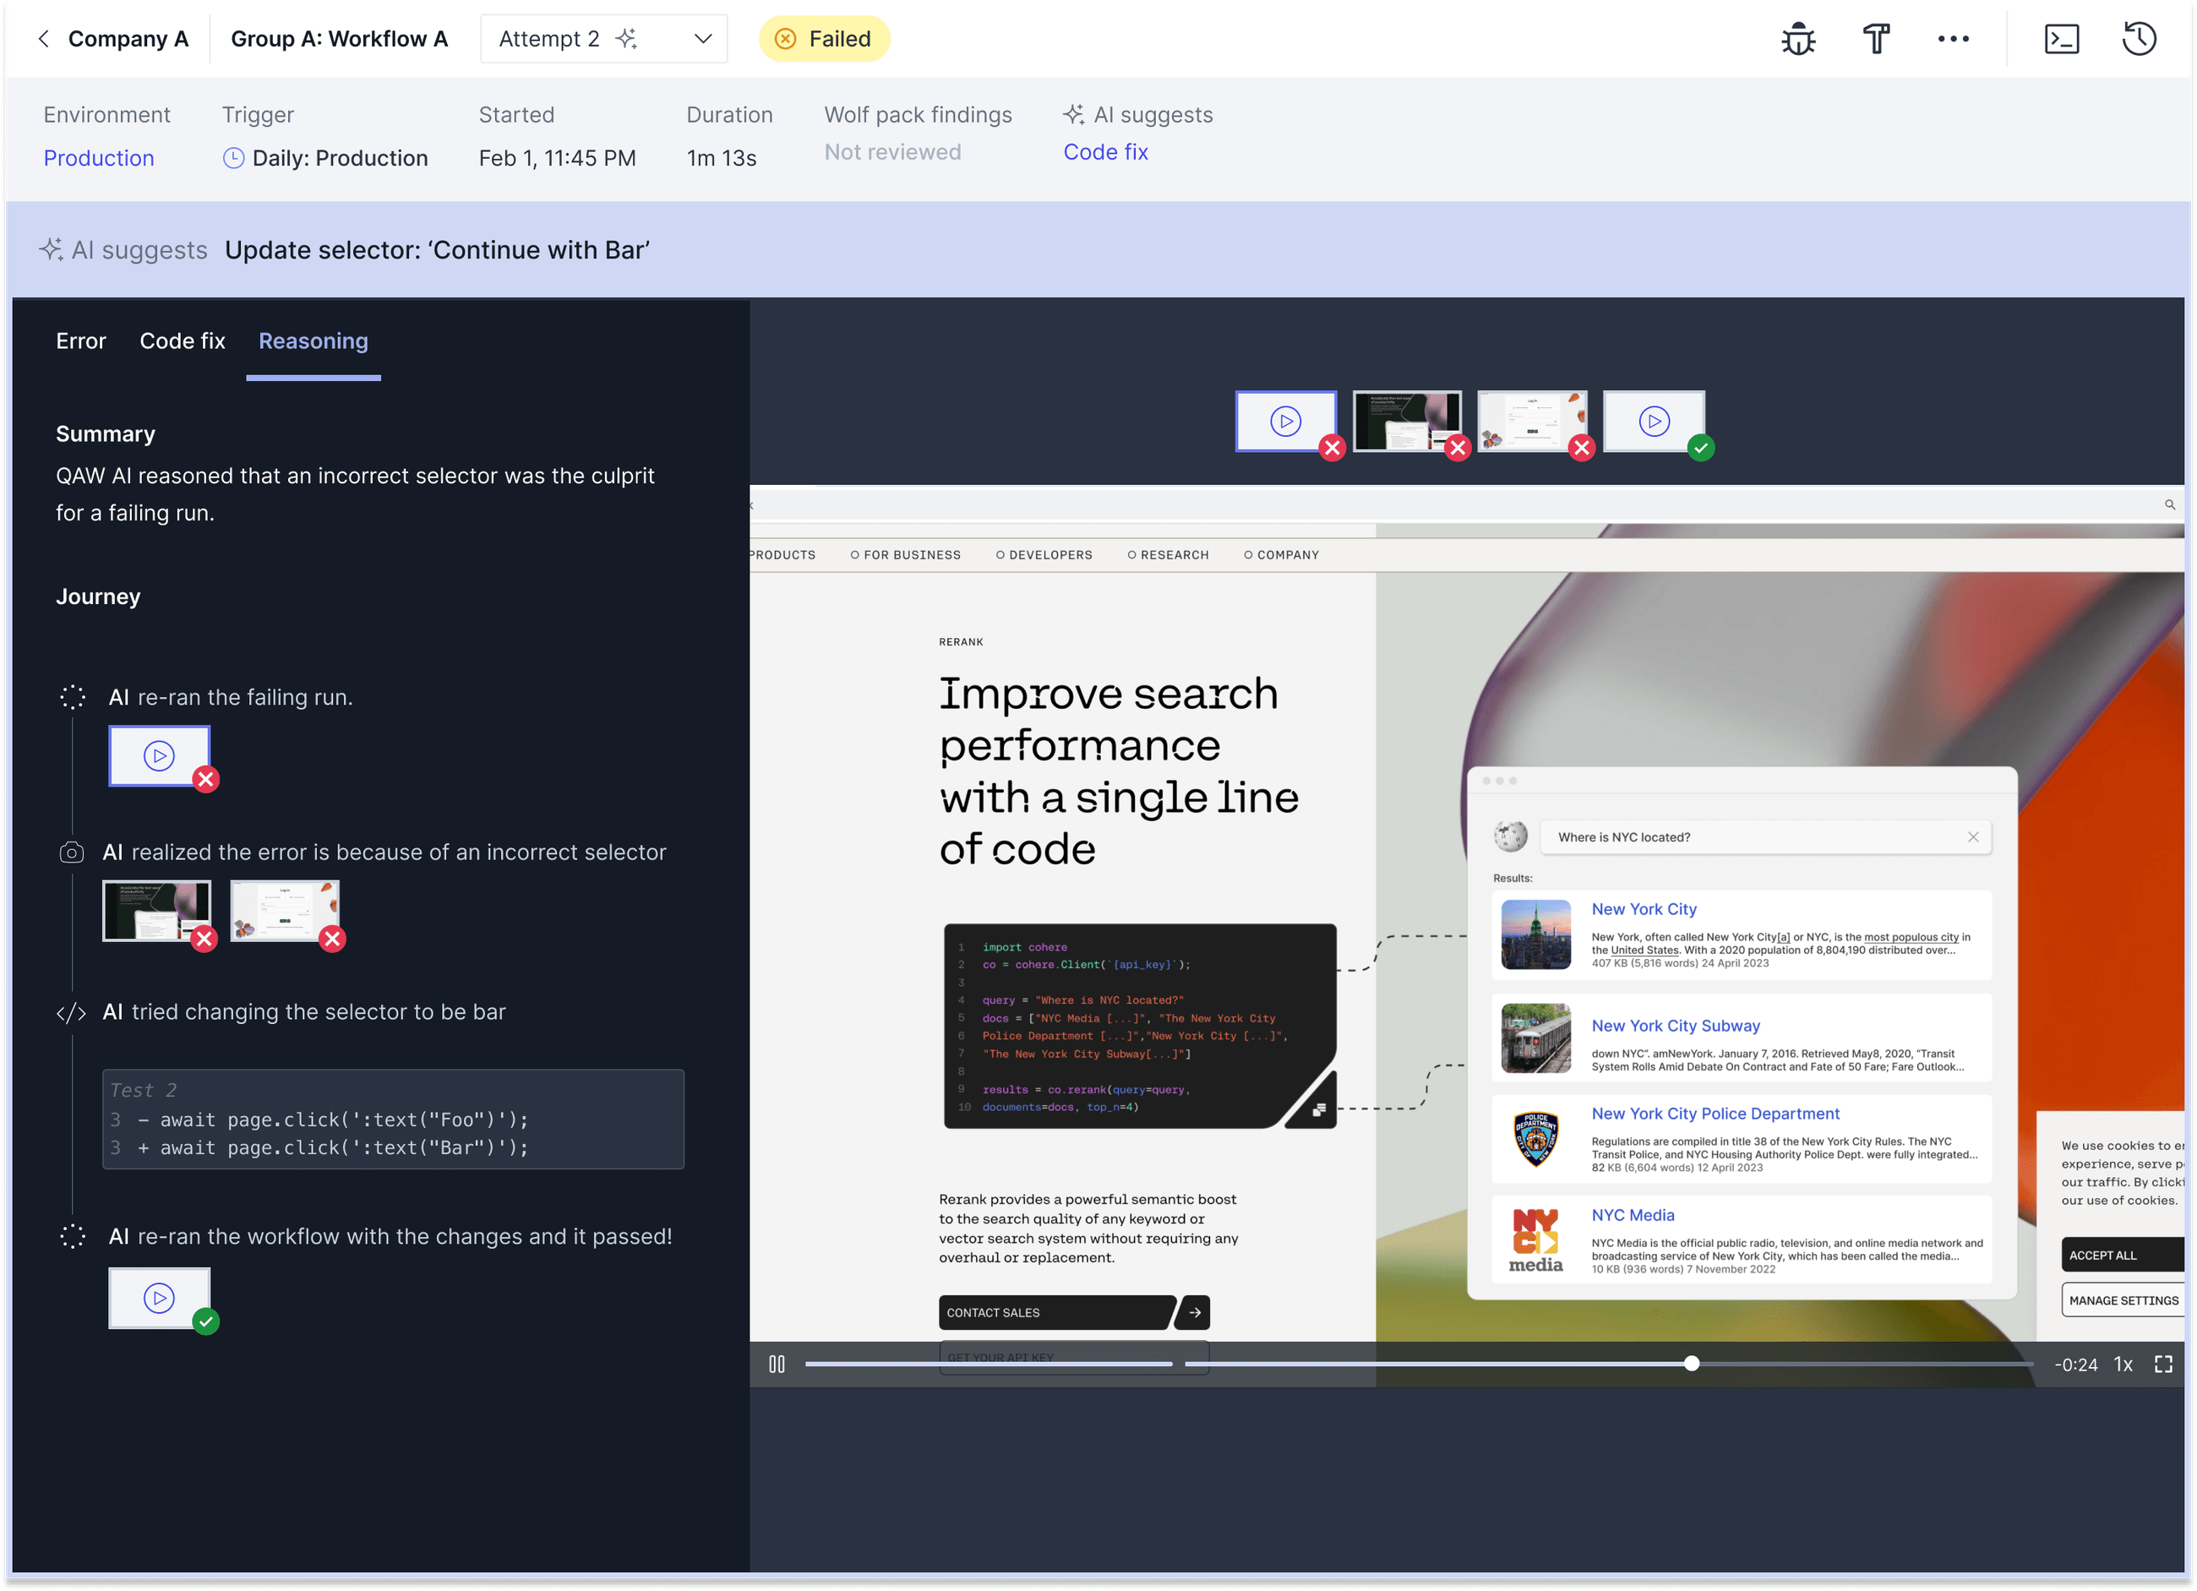Click the video progress slider handle
The image size is (2197, 1591).
(1692, 1364)
